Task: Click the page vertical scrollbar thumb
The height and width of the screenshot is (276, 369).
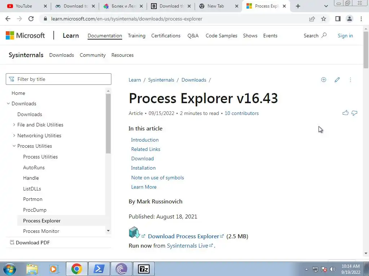Action: tap(366, 50)
